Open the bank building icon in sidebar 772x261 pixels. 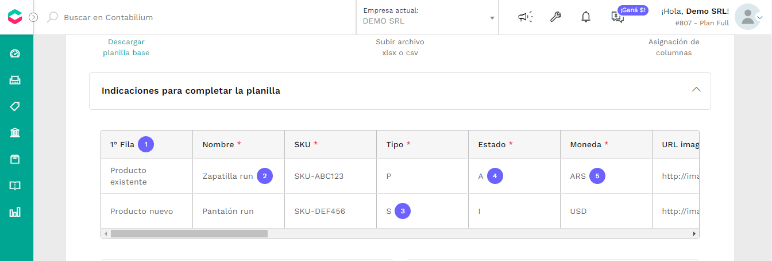pyautogui.click(x=15, y=133)
